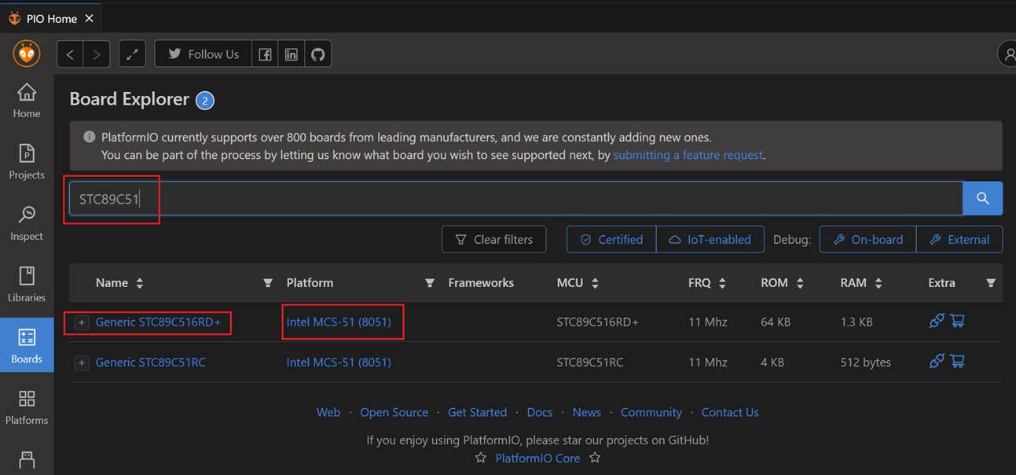Screen dimensions: 1016x475
Task: Expand the Generic STC89C516RD+ row
Action: click(x=81, y=322)
